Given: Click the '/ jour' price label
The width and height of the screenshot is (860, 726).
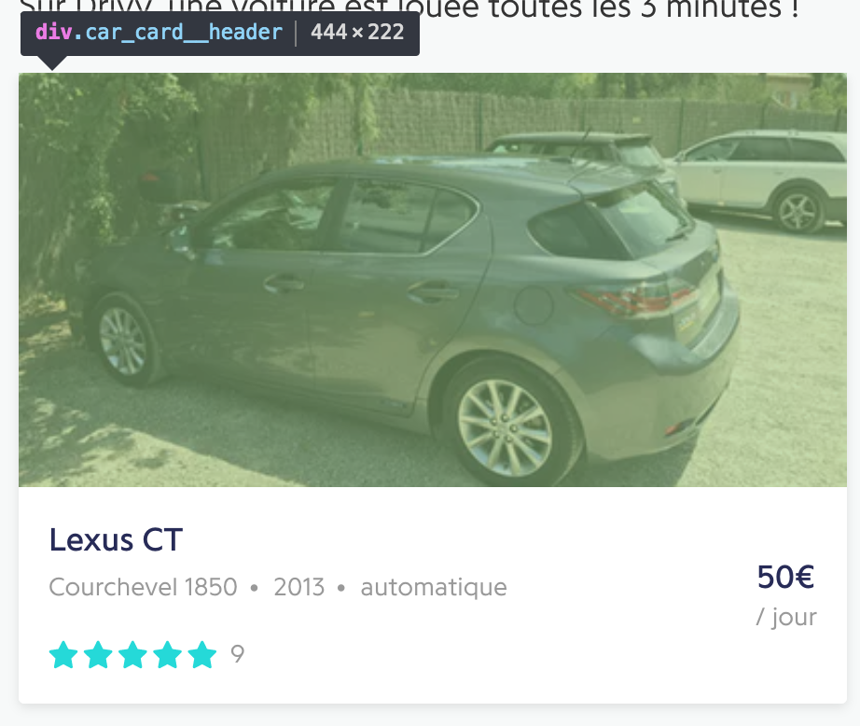Looking at the screenshot, I should point(786,618).
